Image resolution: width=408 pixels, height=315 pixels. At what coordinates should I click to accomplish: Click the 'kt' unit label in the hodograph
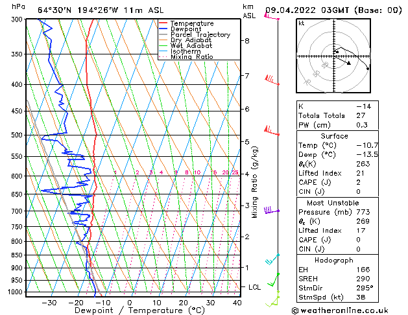click(x=302, y=23)
